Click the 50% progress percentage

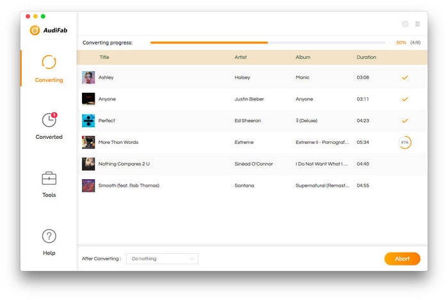pyautogui.click(x=401, y=42)
